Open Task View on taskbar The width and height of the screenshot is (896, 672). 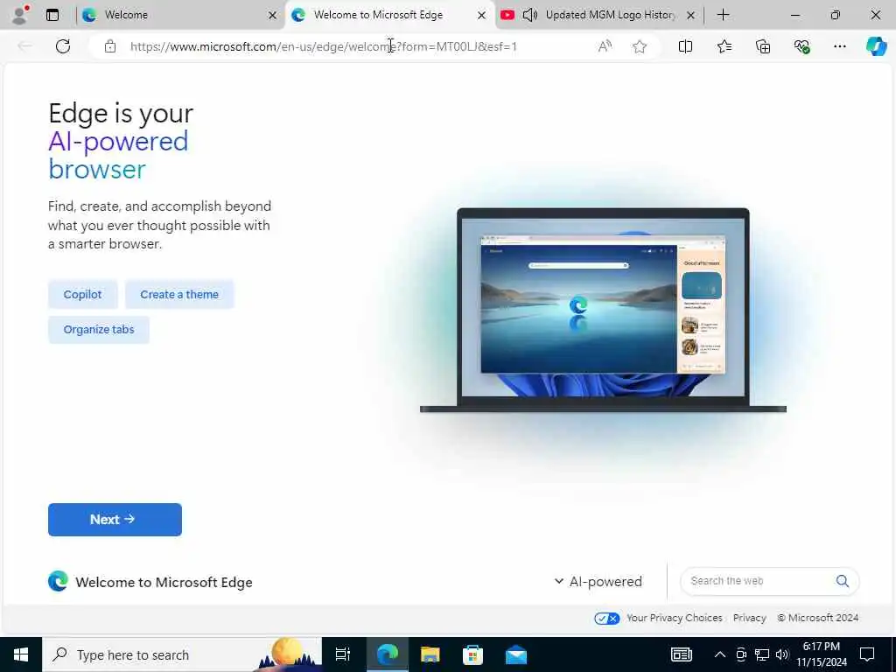tap(343, 654)
